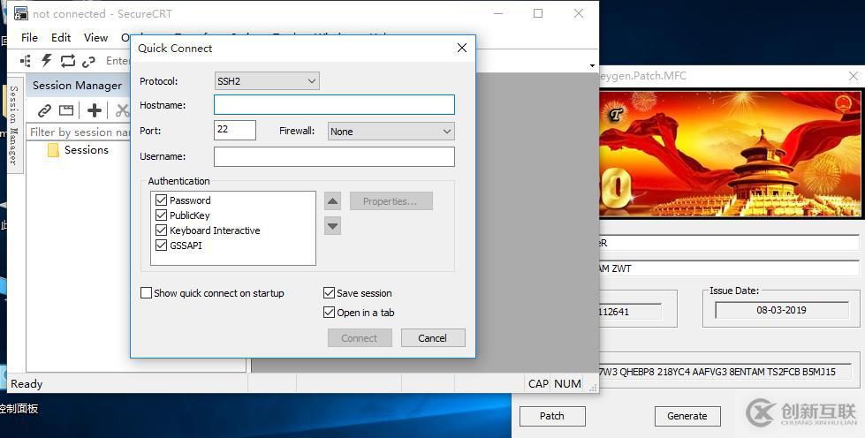Click the CAP status bar indicator
This screenshot has height=438, width=865.
(538, 383)
